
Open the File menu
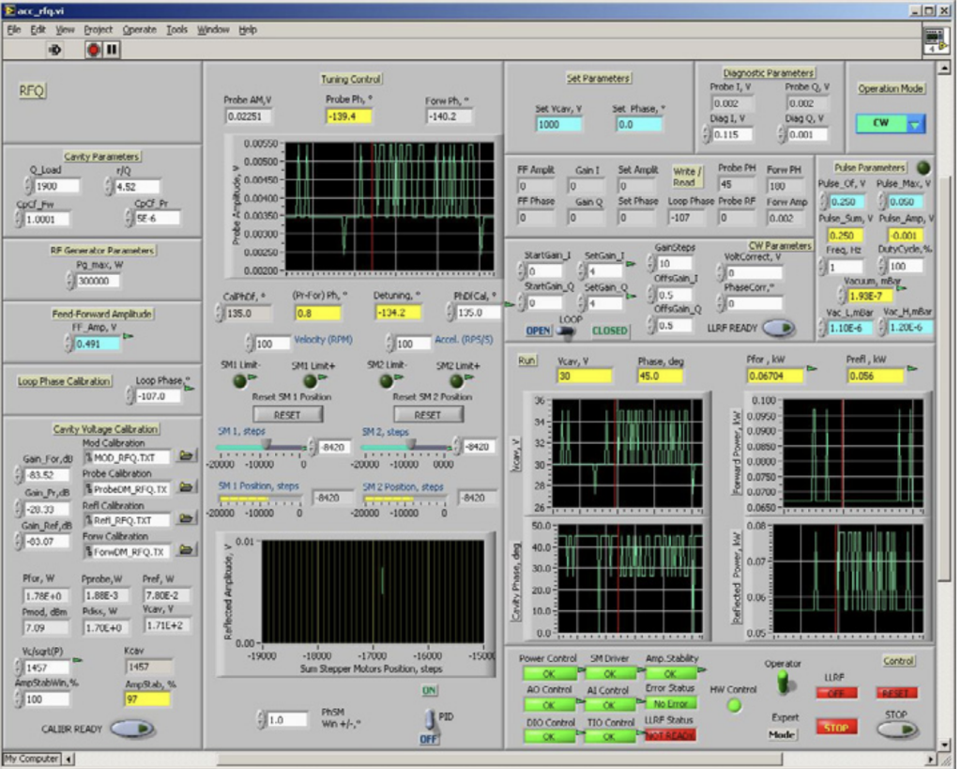click(x=13, y=29)
